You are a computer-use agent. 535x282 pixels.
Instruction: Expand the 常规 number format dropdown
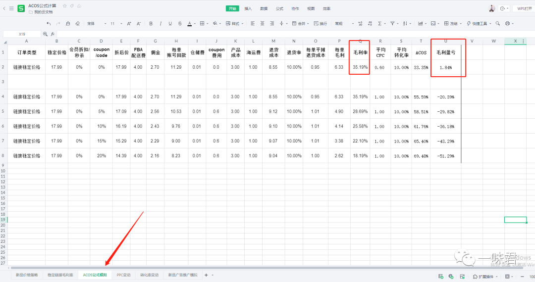click(x=353, y=23)
